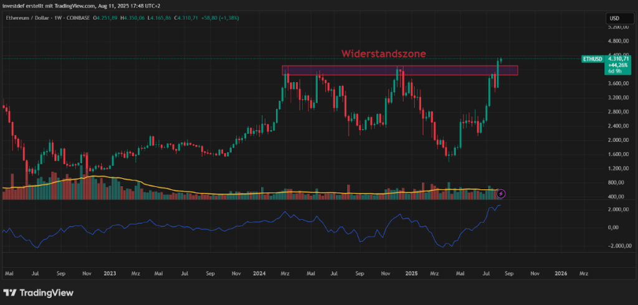This screenshot has height=305, width=638.
Task: Click the 2023 label on time axis
Action: point(110,273)
